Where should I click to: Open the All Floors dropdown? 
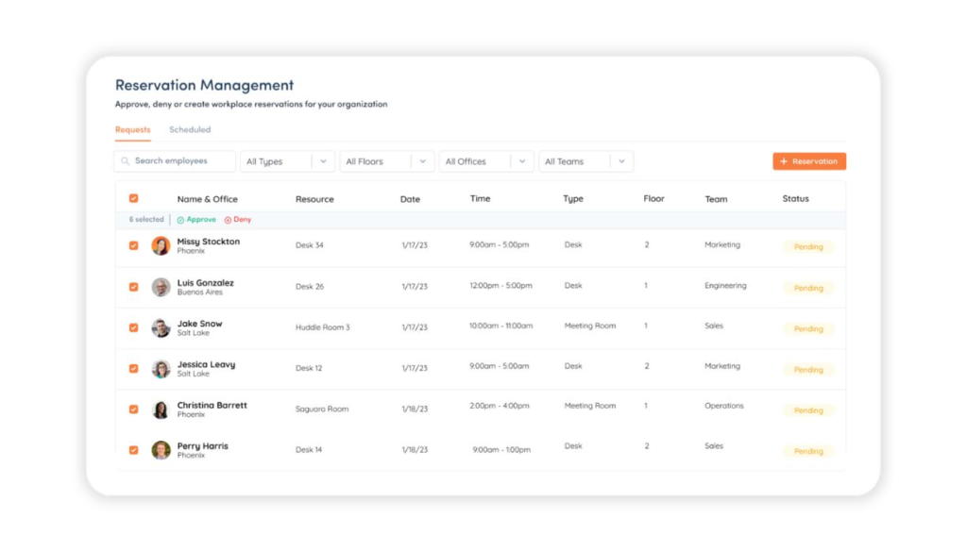386,161
